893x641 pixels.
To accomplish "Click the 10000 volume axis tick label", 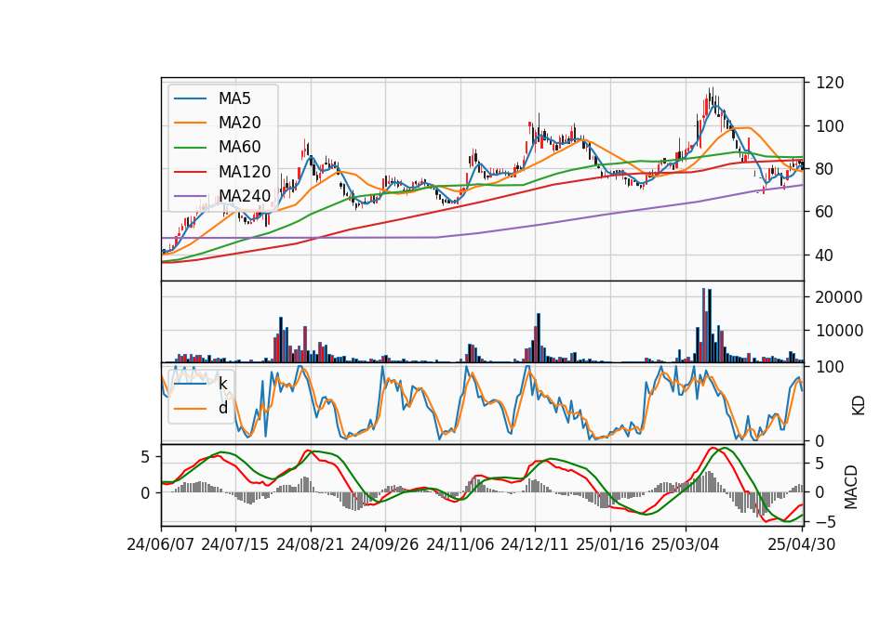I will click(839, 331).
